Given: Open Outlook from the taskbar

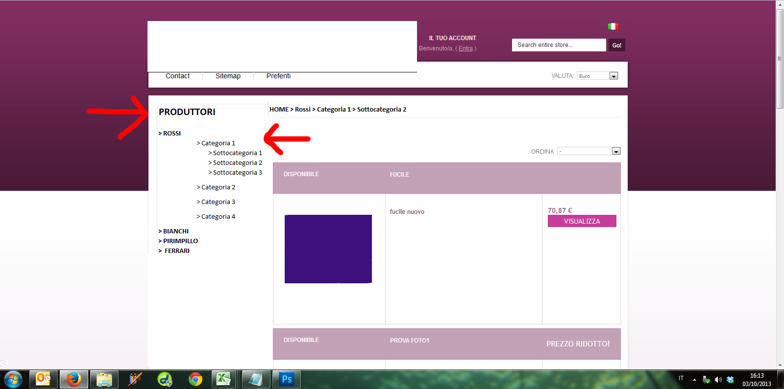Looking at the screenshot, I should [x=44, y=379].
